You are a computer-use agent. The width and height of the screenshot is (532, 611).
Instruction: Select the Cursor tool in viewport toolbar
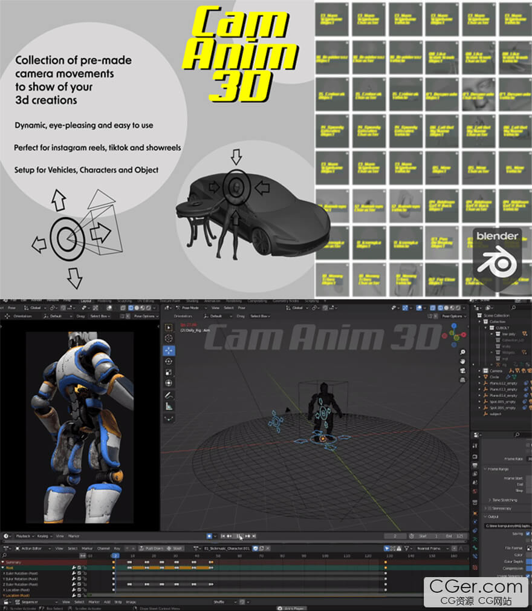click(x=169, y=338)
